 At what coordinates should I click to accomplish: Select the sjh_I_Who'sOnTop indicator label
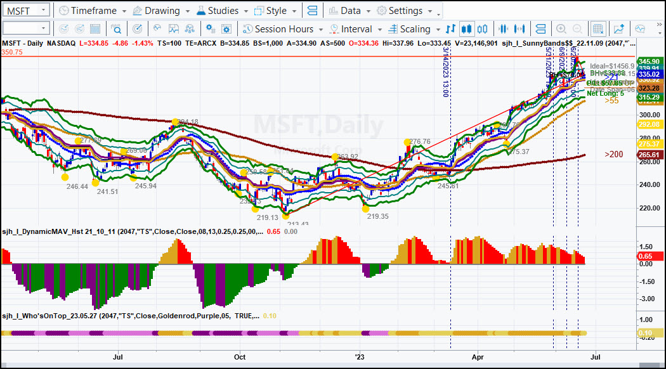(131, 316)
